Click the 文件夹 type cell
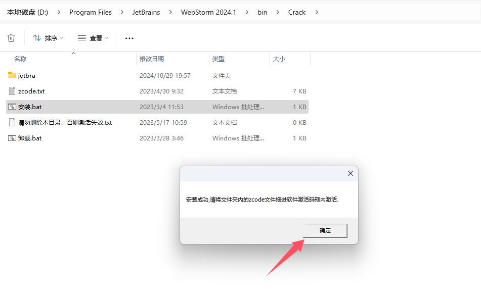The image size is (481, 297). [221, 75]
